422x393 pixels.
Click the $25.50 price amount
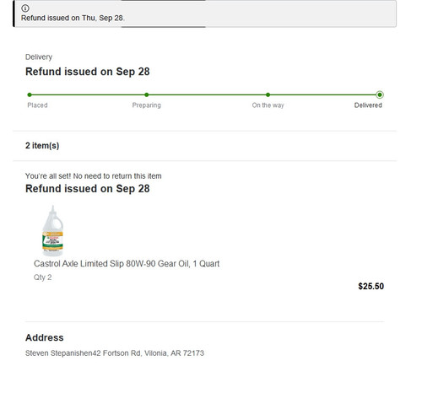click(371, 286)
